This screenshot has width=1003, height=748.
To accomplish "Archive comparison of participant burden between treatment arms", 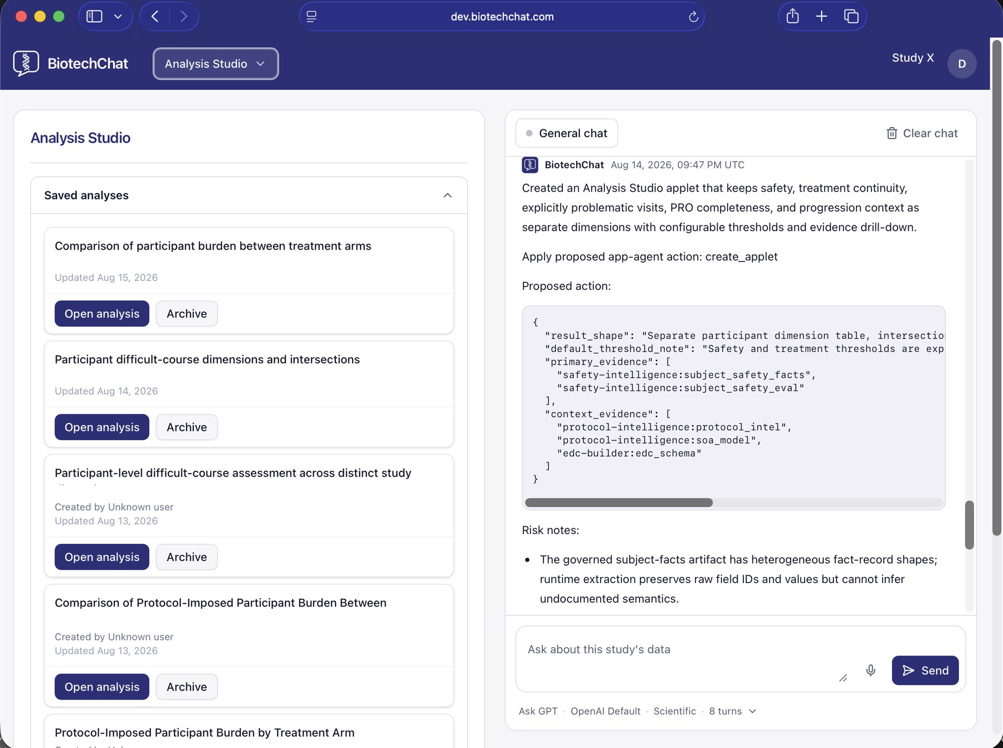I will (187, 314).
